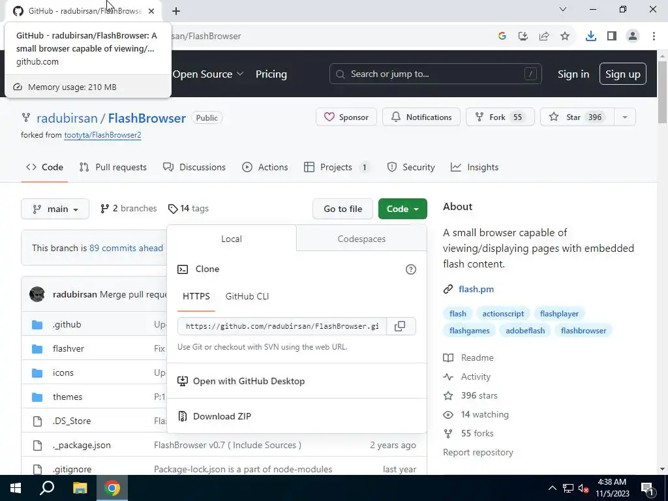This screenshot has width=668, height=501.
Task: Open Windows taskbar search
Action: coord(47,488)
